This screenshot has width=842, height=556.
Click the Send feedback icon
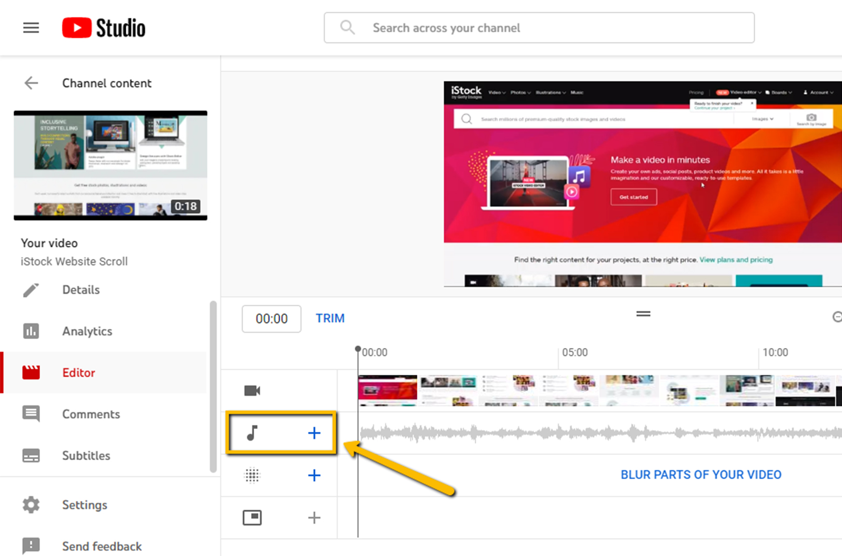pyautogui.click(x=31, y=545)
